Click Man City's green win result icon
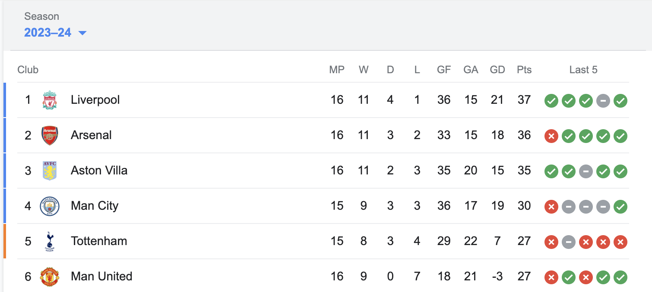The height and width of the screenshot is (292, 652). pyautogui.click(x=620, y=207)
